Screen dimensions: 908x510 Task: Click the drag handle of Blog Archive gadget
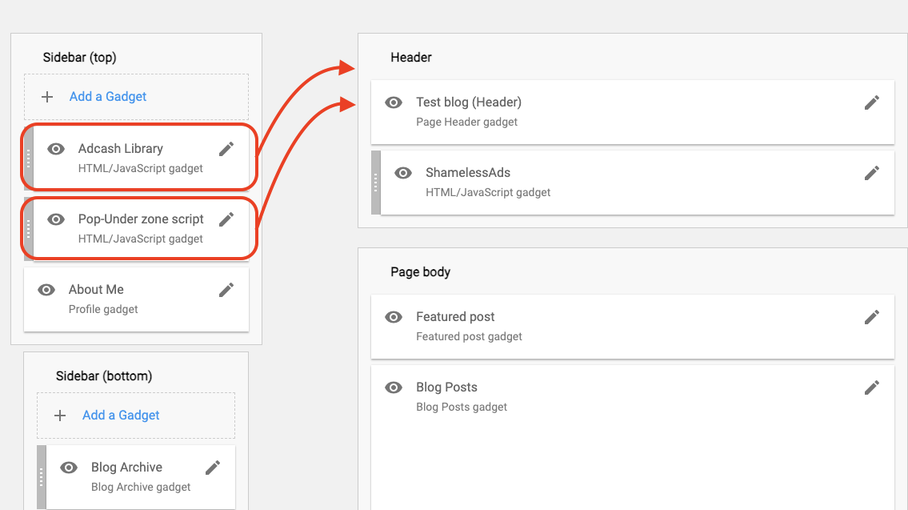click(x=41, y=477)
